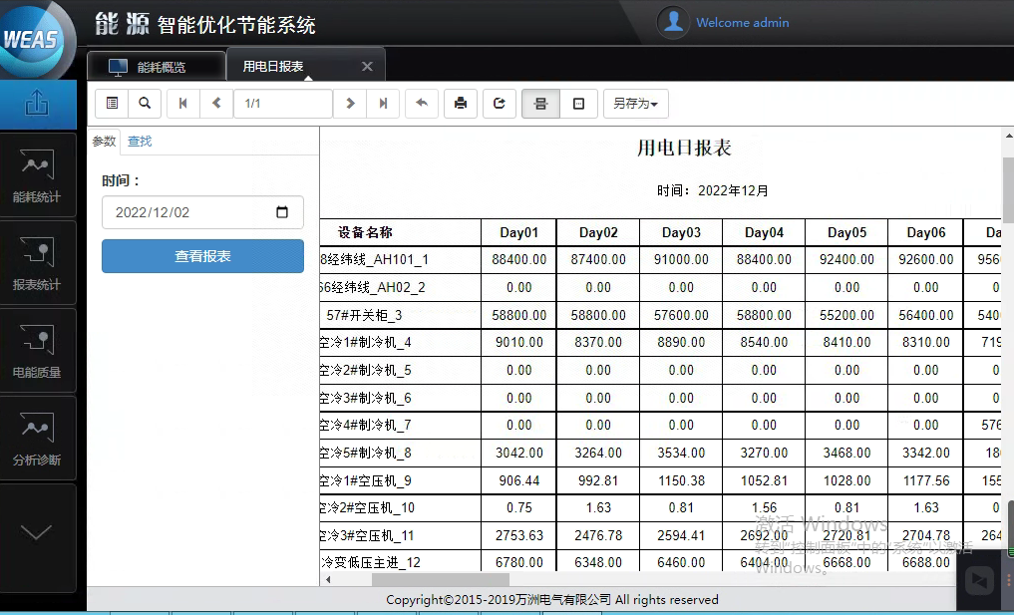Click the 查看报表 button
The width and height of the screenshot is (1014, 615).
click(202, 256)
